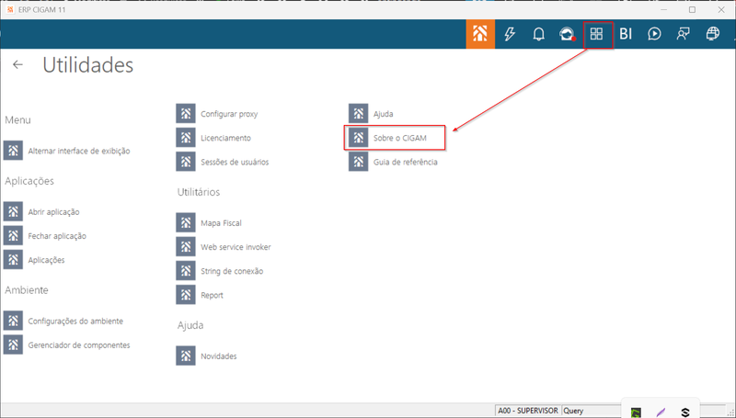Click the A00 - SUPERVISOR status bar field
The height and width of the screenshot is (418, 736).
coord(528,411)
